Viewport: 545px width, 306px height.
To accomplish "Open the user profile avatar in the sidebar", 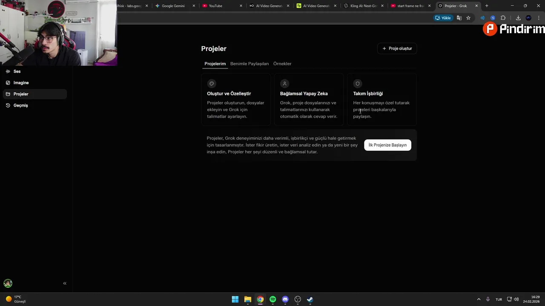I will click(8, 283).
